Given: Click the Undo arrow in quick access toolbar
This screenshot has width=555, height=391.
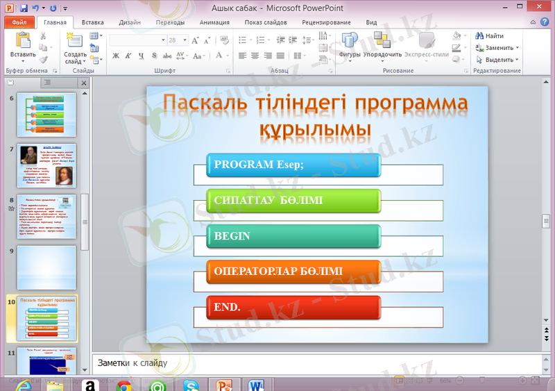Looking at the screenshot, I should pos(35,8).
